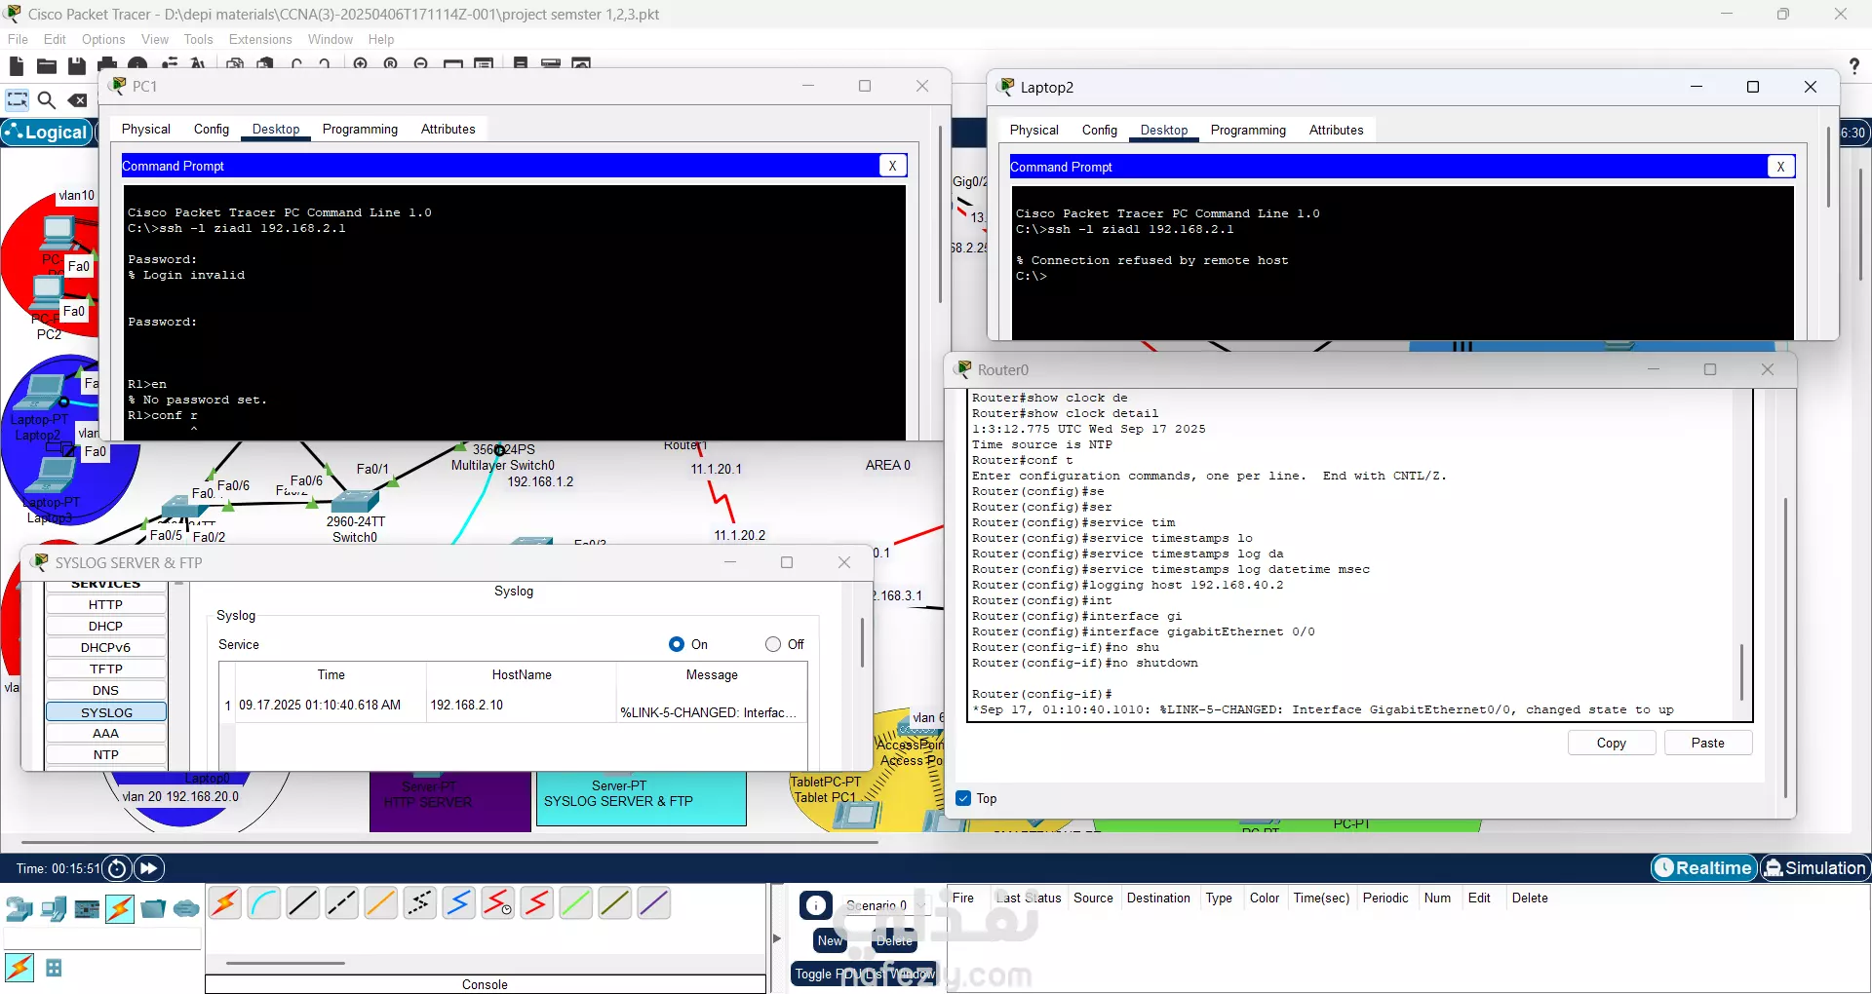Switch to Simulation mode
The height and width of the screenshot is (994, 1872).
click(x=1814, y=867)
